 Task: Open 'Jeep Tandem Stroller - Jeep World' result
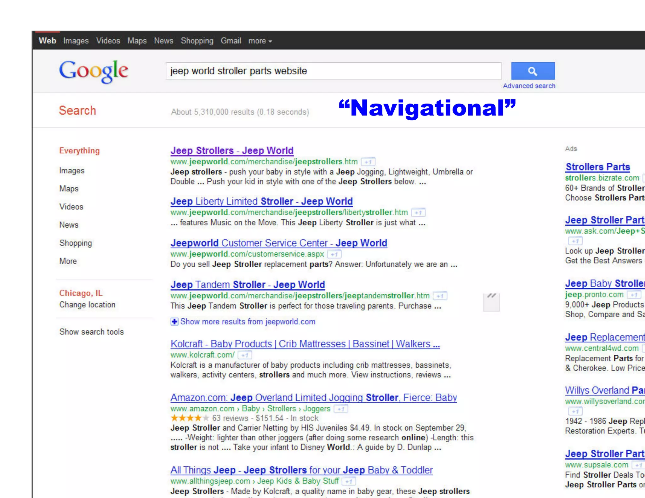(248, 285)
